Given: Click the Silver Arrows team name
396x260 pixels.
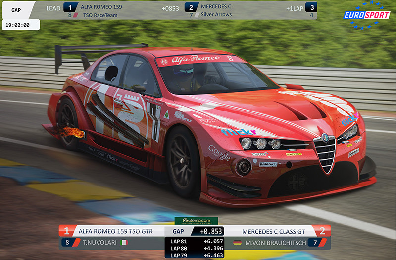Looking at the screenshot, I should tap(216, 15).
